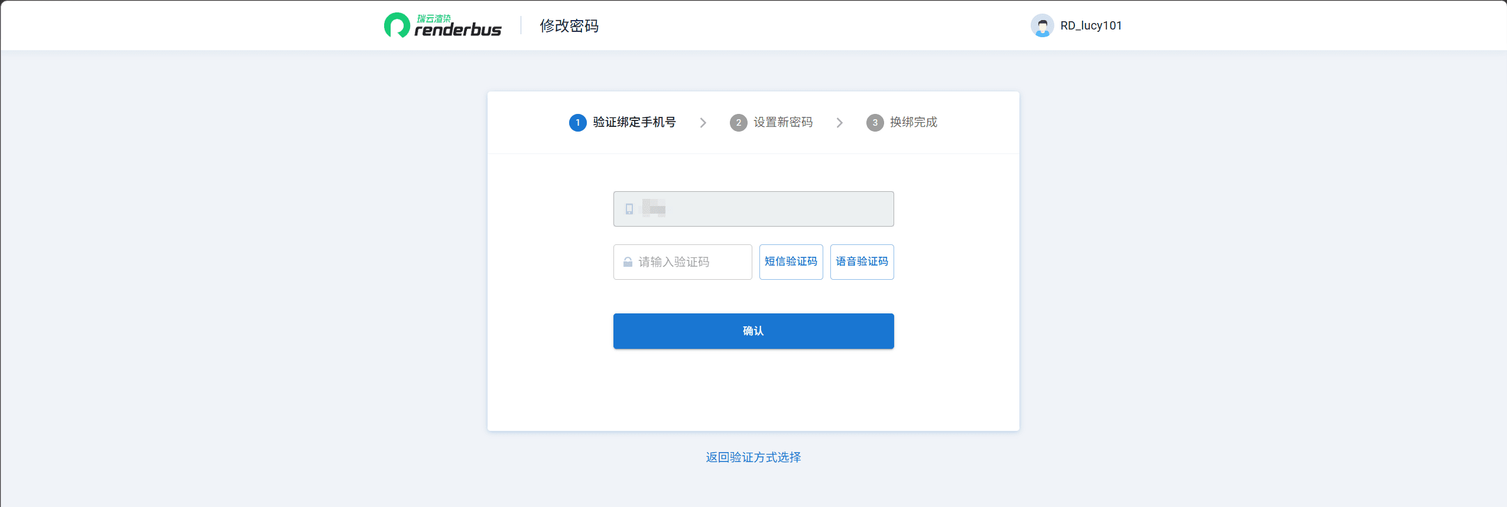Click the disabled phone number field

[753, 209]
